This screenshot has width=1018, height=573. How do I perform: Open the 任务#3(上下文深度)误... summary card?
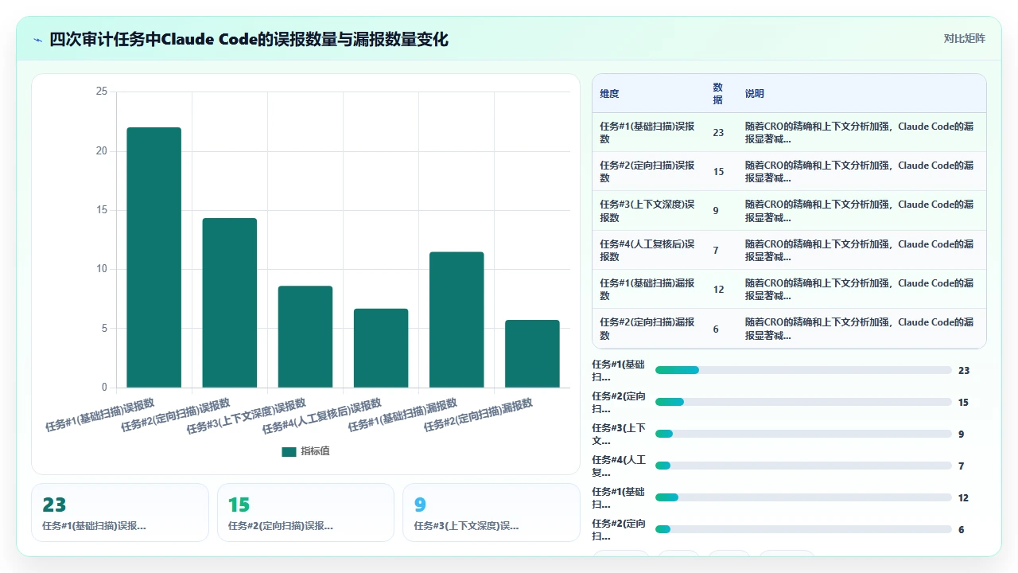[492, 513]
